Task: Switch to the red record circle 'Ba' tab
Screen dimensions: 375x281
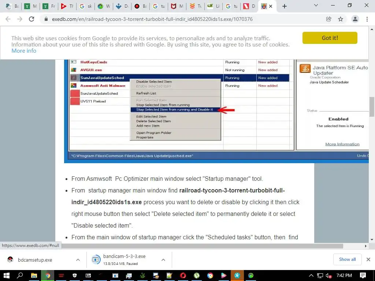Action: (x=140, y=6)
